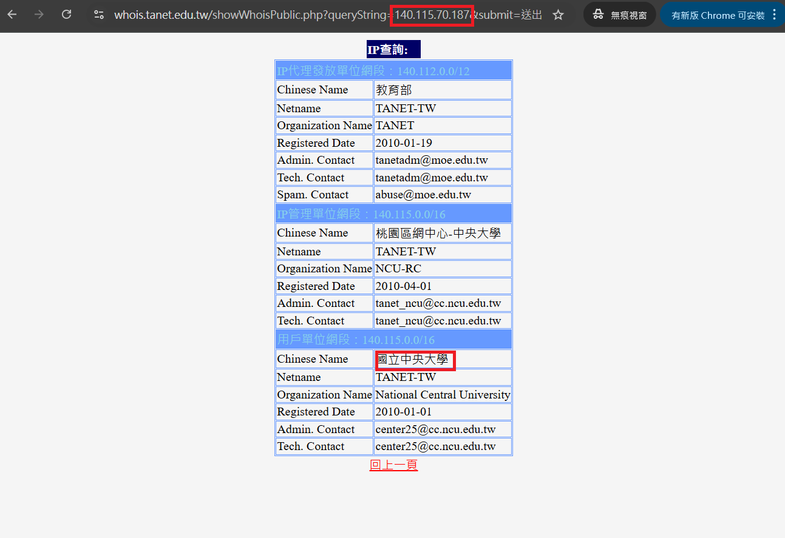
Task: Open site information icon beside the URL
Action: [x=99, y=15]
